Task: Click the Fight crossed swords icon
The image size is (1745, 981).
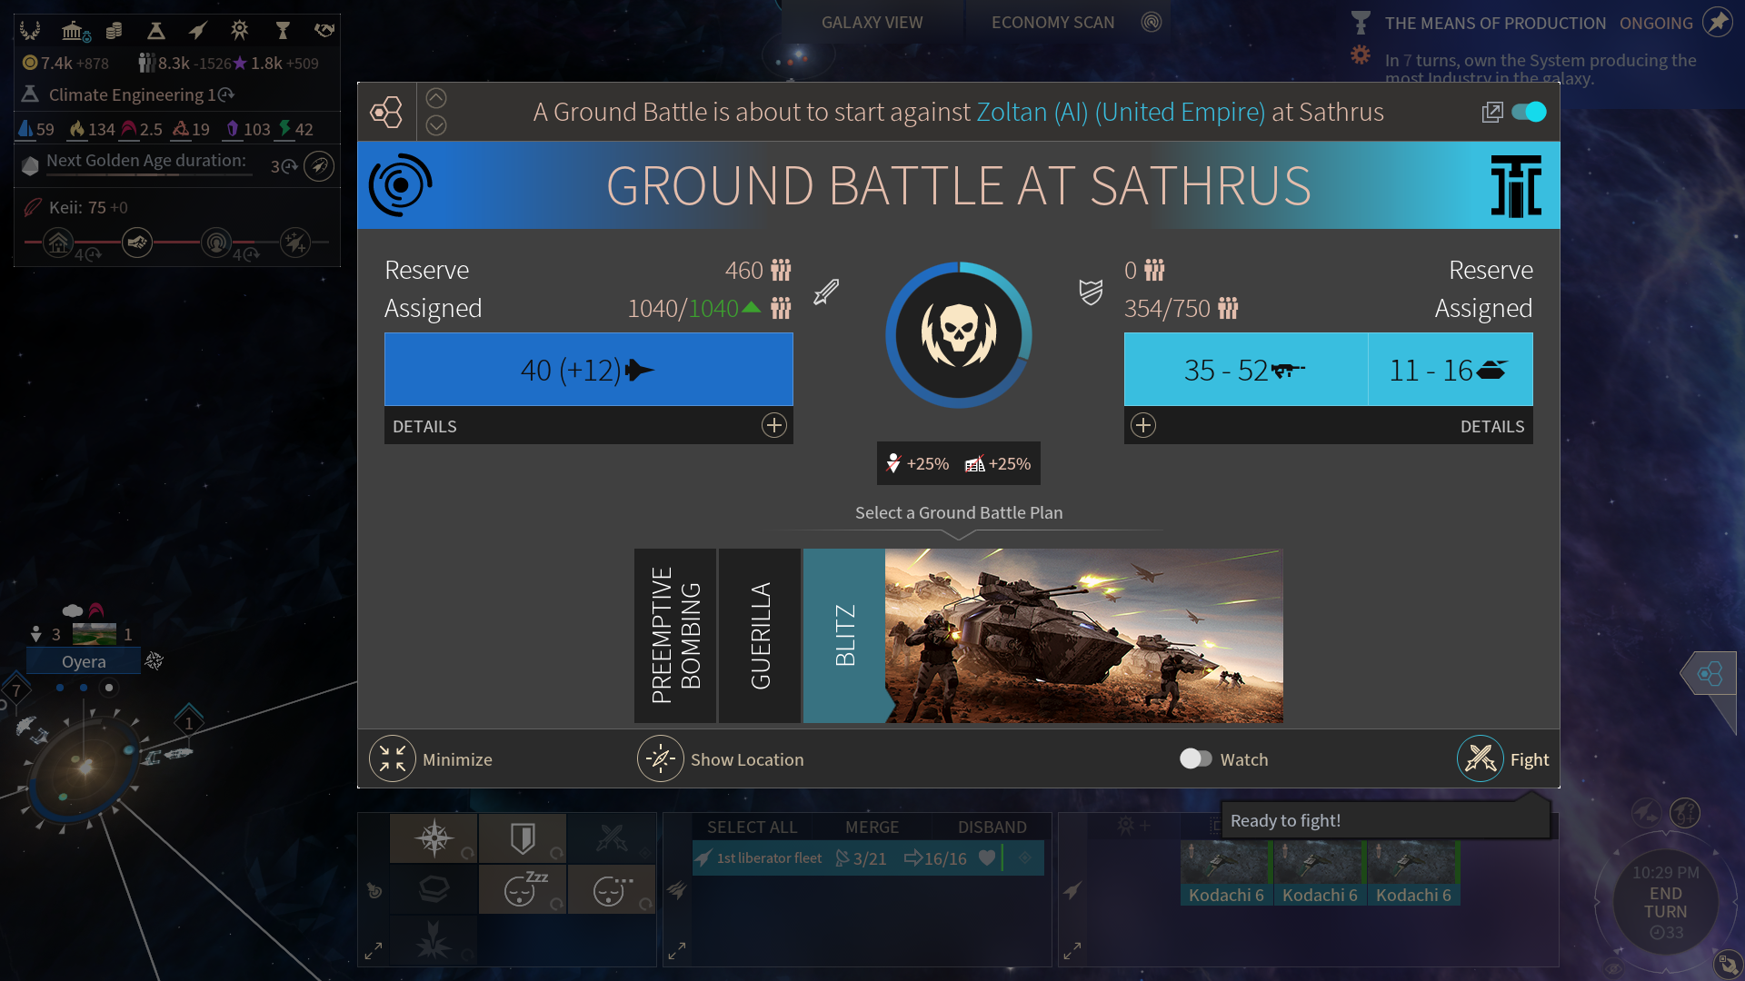Action: coord(1481,758)
